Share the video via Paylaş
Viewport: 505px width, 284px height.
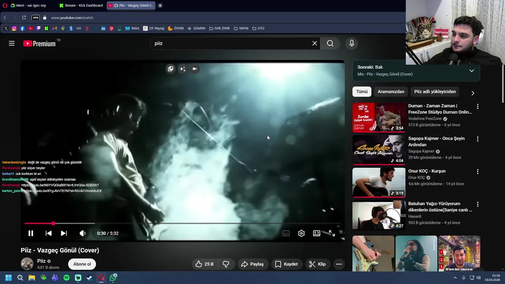252,264
